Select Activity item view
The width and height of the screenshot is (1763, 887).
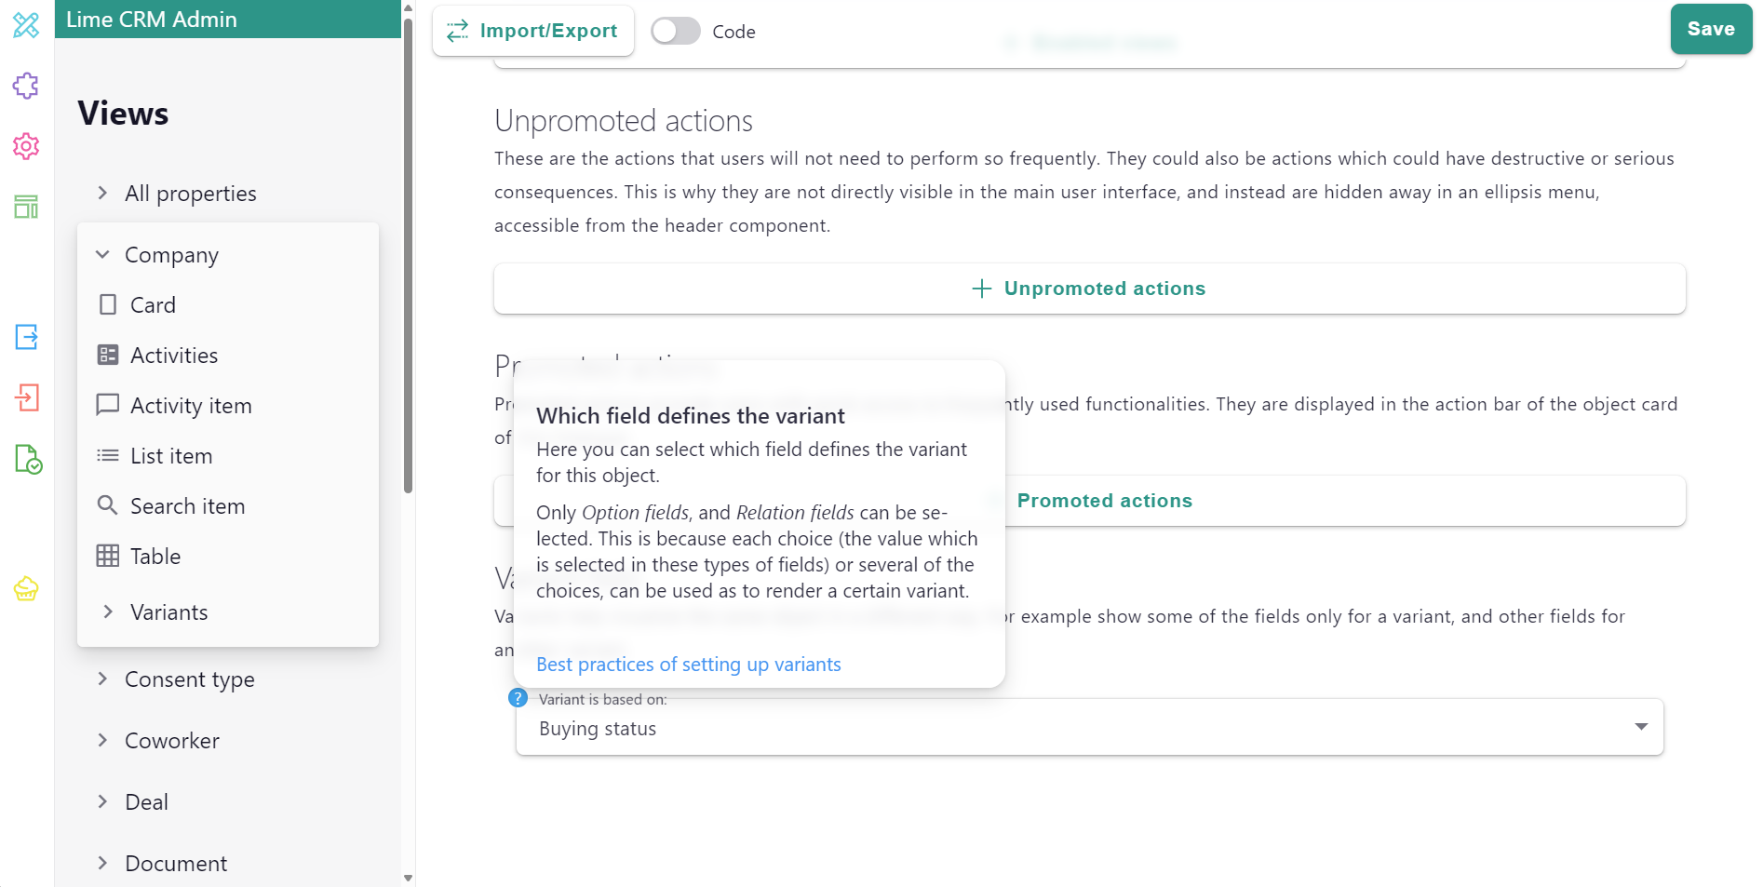tap(191, 406)
